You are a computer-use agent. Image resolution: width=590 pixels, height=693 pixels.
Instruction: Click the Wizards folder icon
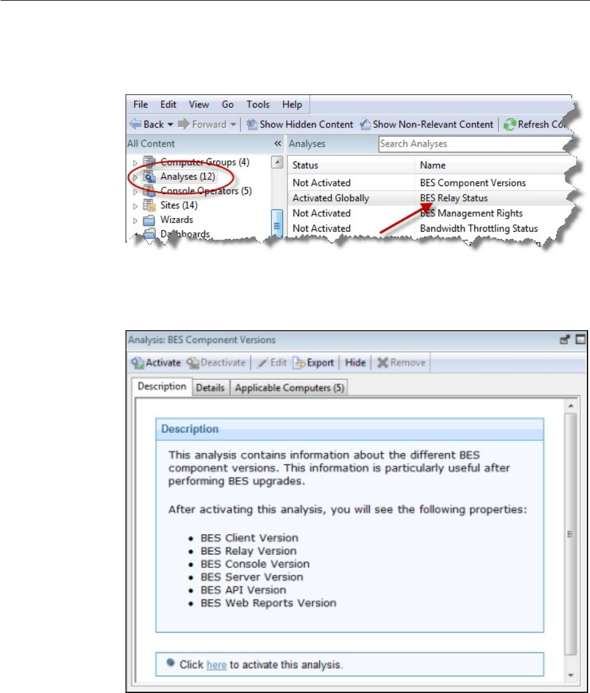pyautogui.click(x=149, y=220)
